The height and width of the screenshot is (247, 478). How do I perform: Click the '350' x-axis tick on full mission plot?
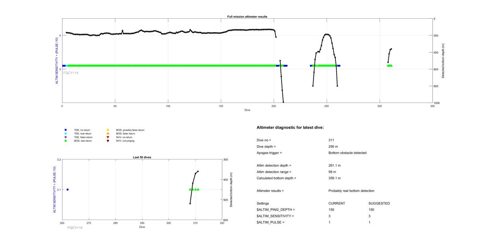432,106
